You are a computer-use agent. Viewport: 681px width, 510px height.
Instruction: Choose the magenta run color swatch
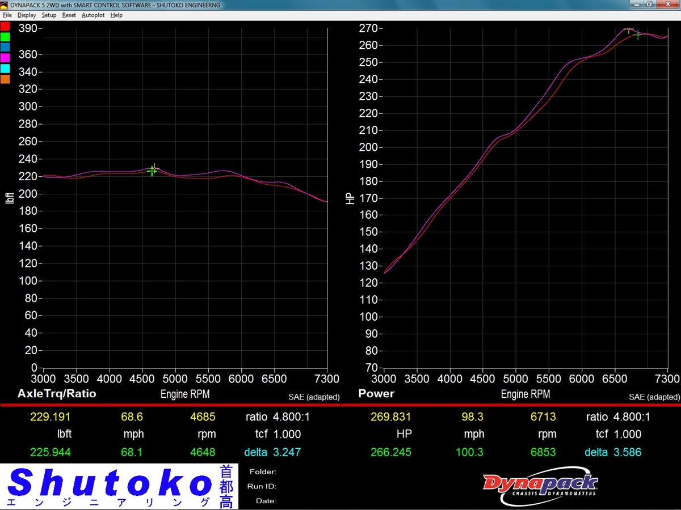click(x=5, y=58)
